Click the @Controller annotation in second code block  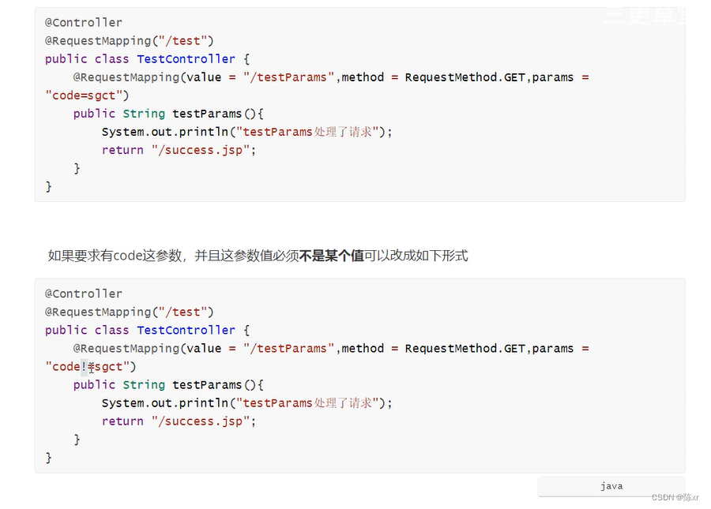tap(83, 293)
